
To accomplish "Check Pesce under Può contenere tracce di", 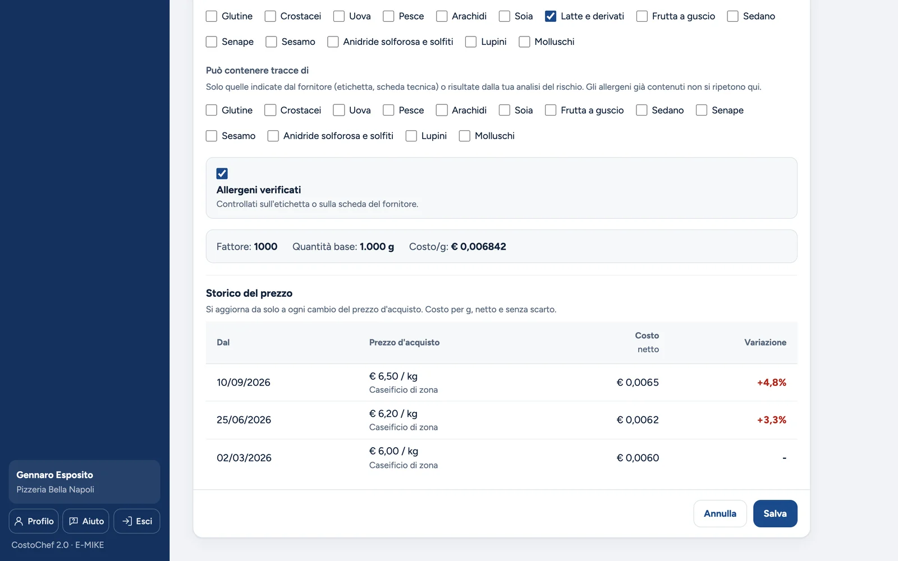I will [388, 110].
